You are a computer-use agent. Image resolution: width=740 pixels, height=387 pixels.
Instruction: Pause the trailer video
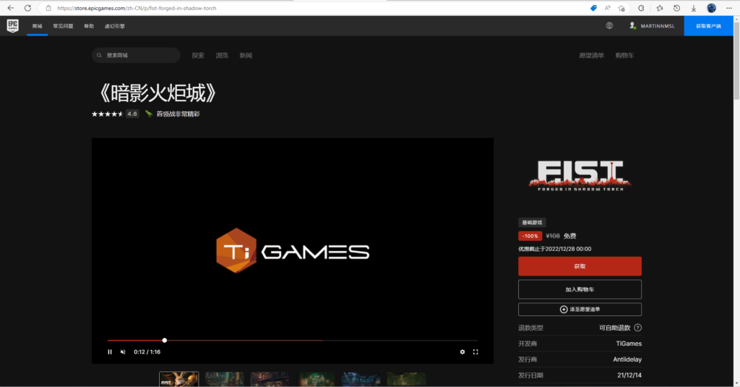(x=110, y=352)
